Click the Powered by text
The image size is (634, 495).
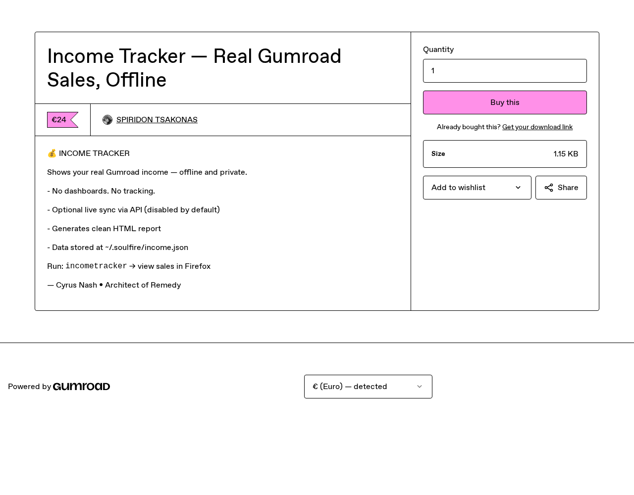coord(29,387)
